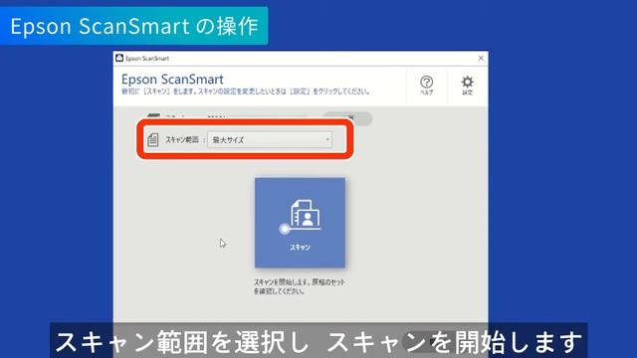637x358 pixels.
Task: Click the Epson ScanSmart title bar icon
Action: point(119,58)
